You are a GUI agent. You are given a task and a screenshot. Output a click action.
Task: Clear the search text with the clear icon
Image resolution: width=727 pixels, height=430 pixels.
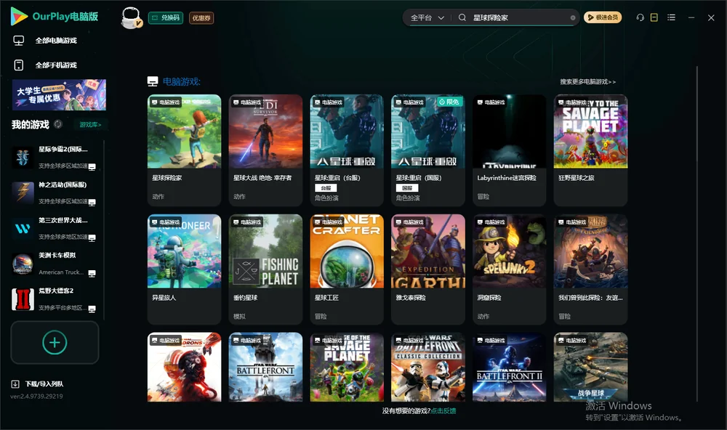coord(573,17)
